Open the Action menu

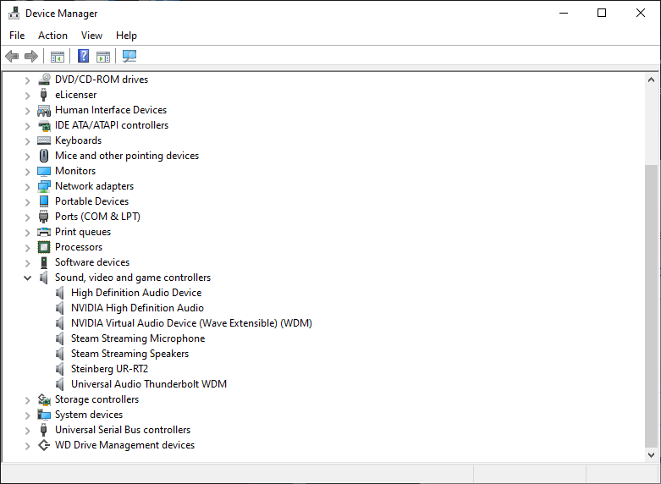(52, 36)
